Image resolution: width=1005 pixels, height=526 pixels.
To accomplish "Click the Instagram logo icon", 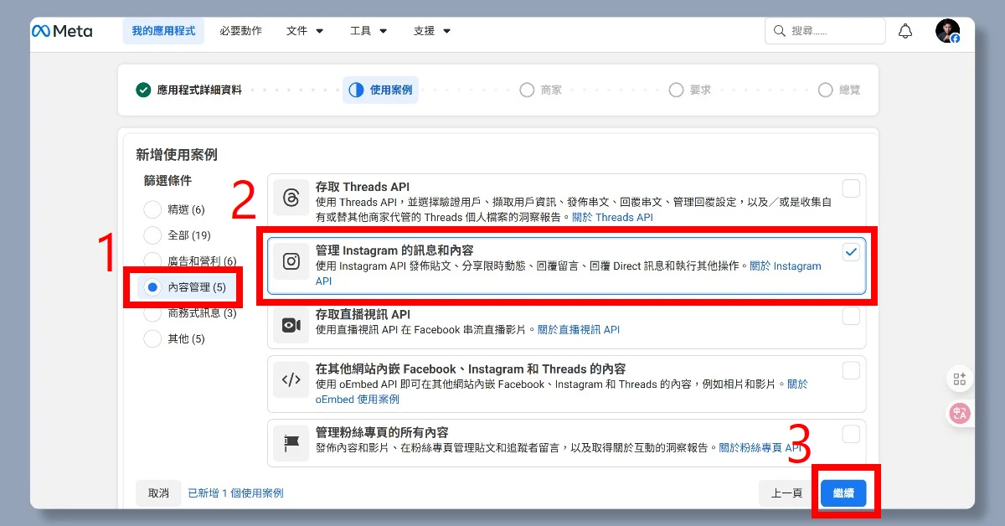I will [291, 261].
